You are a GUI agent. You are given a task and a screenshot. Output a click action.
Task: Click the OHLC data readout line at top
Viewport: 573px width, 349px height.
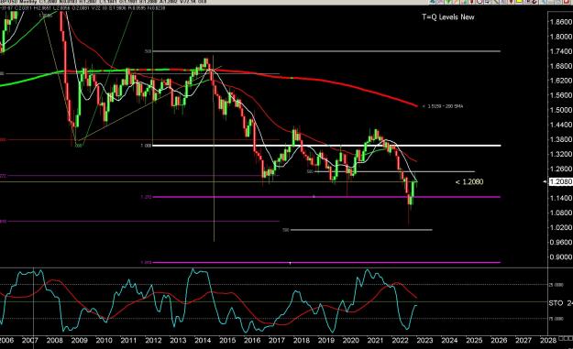[x=83, y=7]
